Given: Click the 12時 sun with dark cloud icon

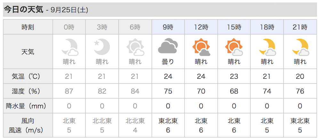Looking at the screenshot, I should (x=201, y=47).
